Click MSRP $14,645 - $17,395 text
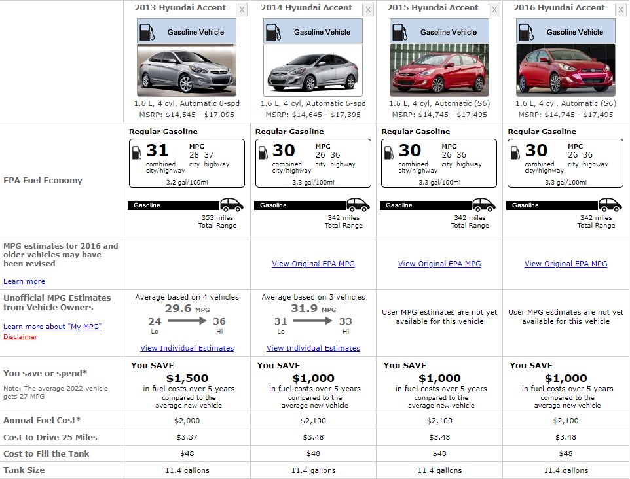Viewport: 630px width, 479px height. pyautogui.click(x=313, y=115)
